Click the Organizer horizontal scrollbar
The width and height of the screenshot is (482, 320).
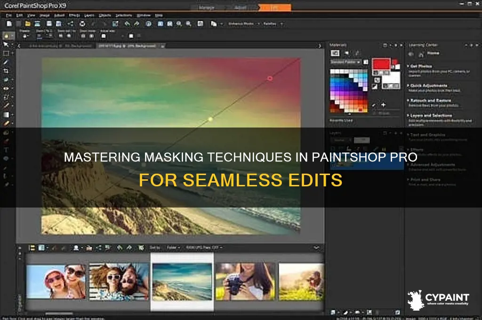59,313
